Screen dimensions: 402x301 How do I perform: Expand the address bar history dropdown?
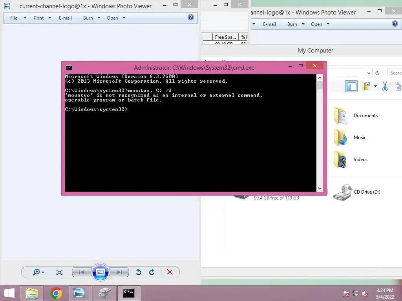pos(369,73)
